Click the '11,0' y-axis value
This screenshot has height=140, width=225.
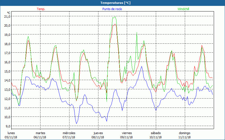(x=7, y=108)
